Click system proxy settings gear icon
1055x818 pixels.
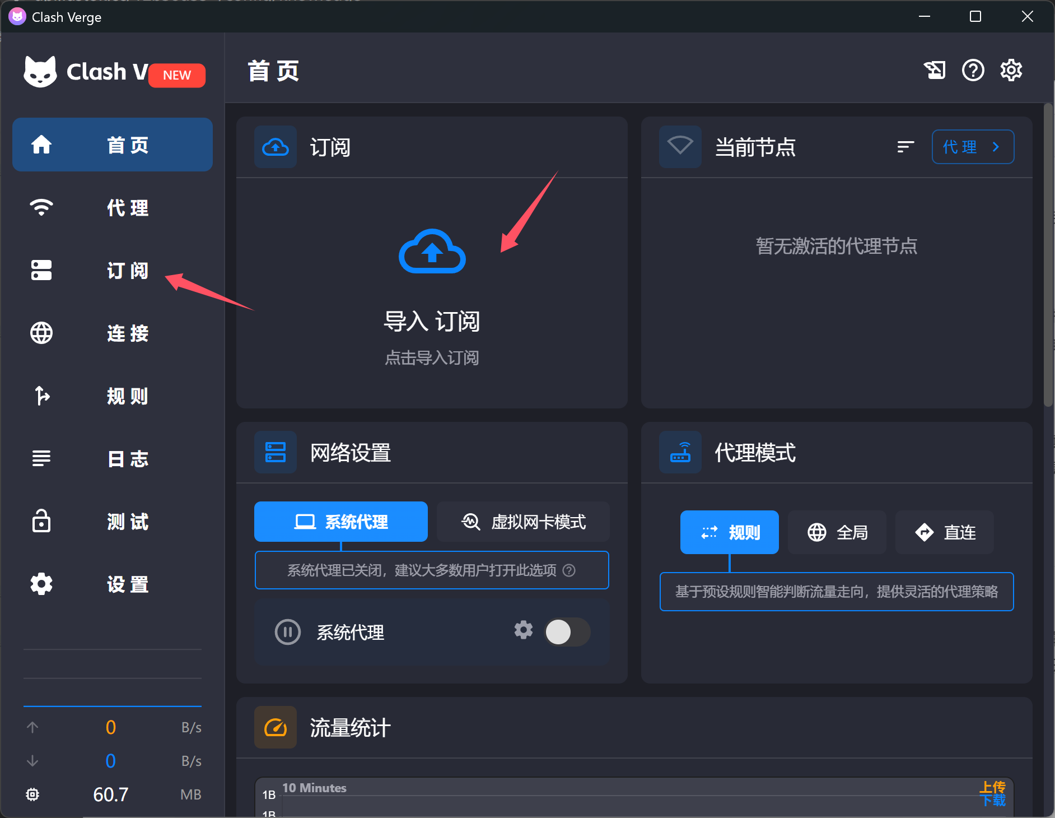[523, 630]
